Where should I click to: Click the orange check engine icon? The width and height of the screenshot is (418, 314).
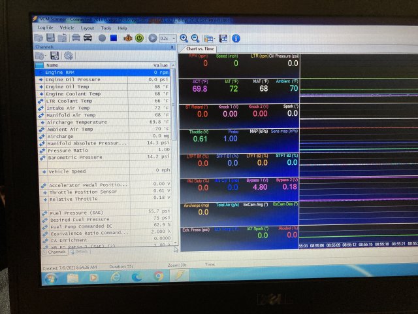pos(128,39)
